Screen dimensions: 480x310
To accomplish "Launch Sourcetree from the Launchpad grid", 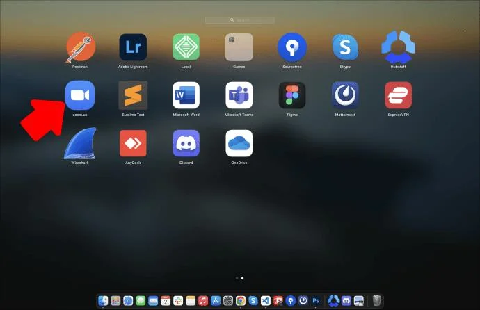I will coord(292,47).
